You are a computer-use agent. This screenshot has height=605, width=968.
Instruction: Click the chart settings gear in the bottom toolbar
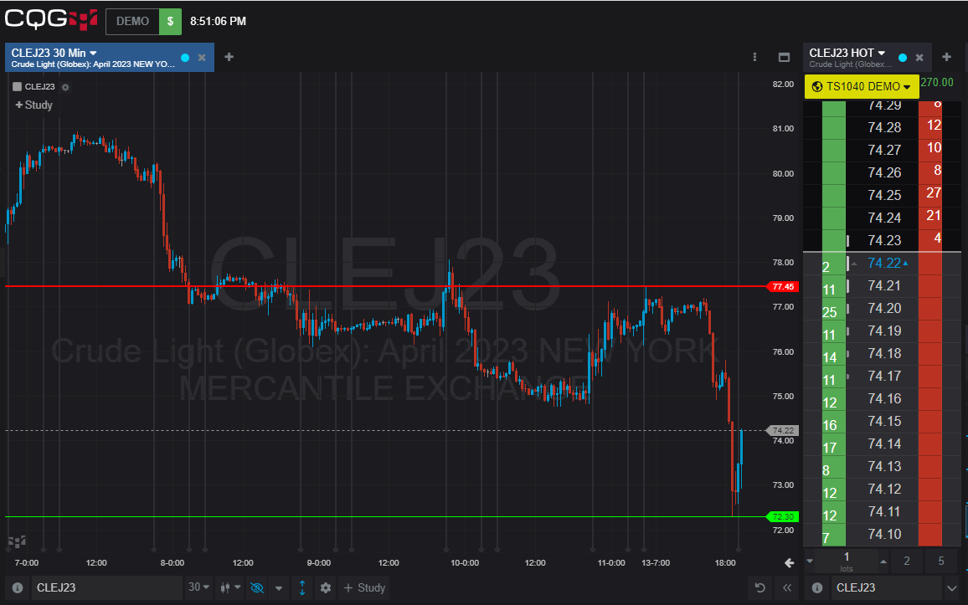325,587
